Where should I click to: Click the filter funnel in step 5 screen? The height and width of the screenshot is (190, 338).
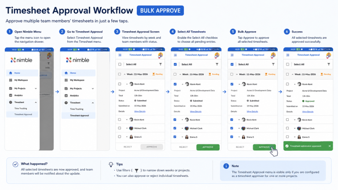273,64
